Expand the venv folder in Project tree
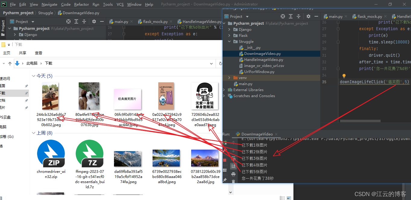 [229, 78]
